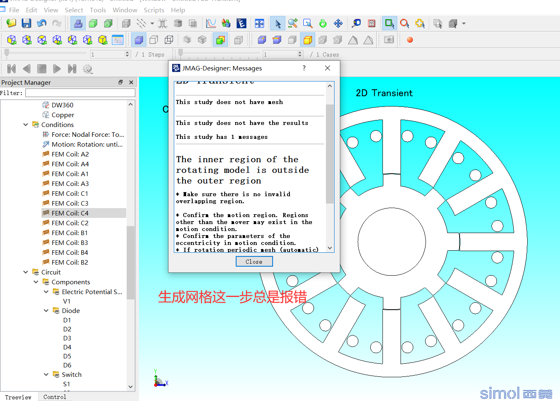The image size is (560, 401).
Task: Collapse the Diode tree node
Action: 46,310
